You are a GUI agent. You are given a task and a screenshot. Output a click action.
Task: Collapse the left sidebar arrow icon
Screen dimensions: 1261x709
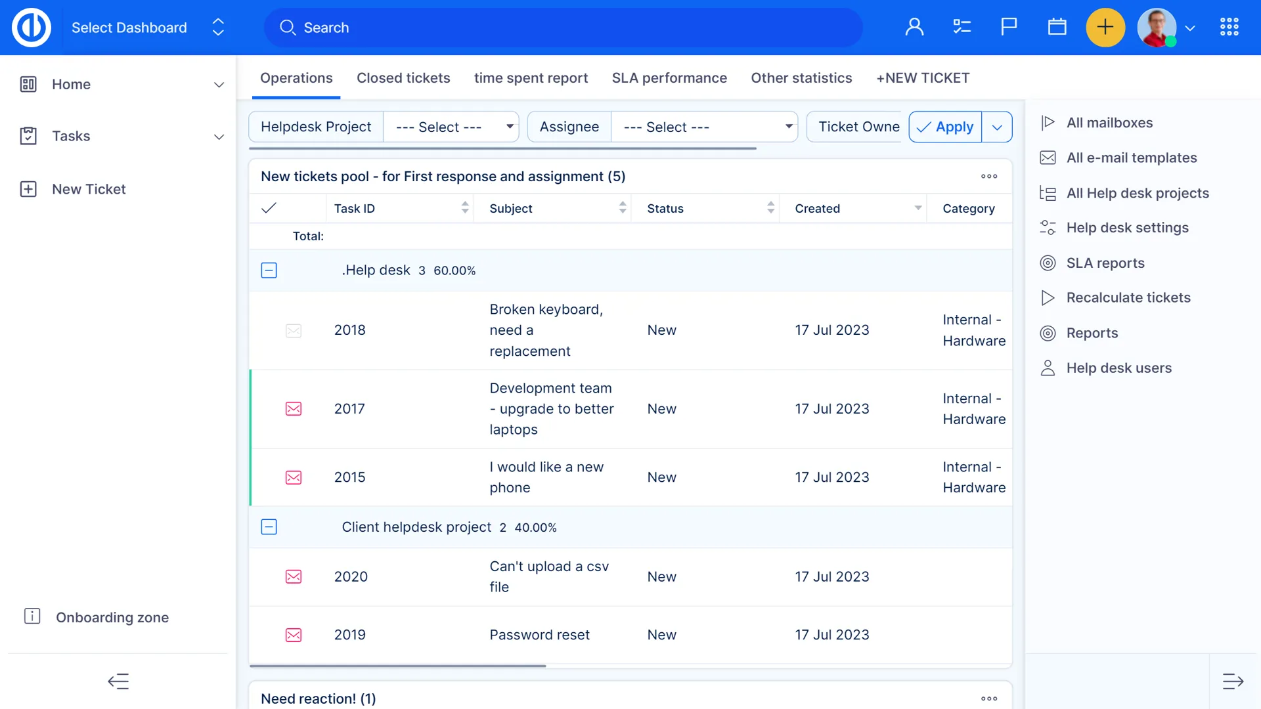[118, 681]
